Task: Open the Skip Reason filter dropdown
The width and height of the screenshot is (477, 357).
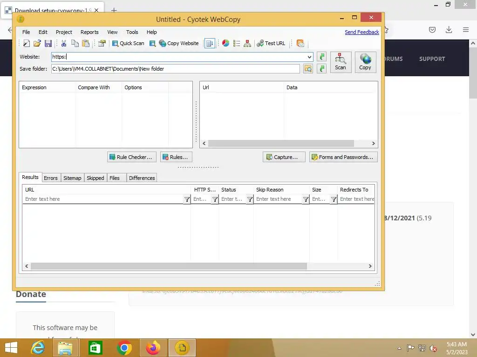Action: pos(306,199)
